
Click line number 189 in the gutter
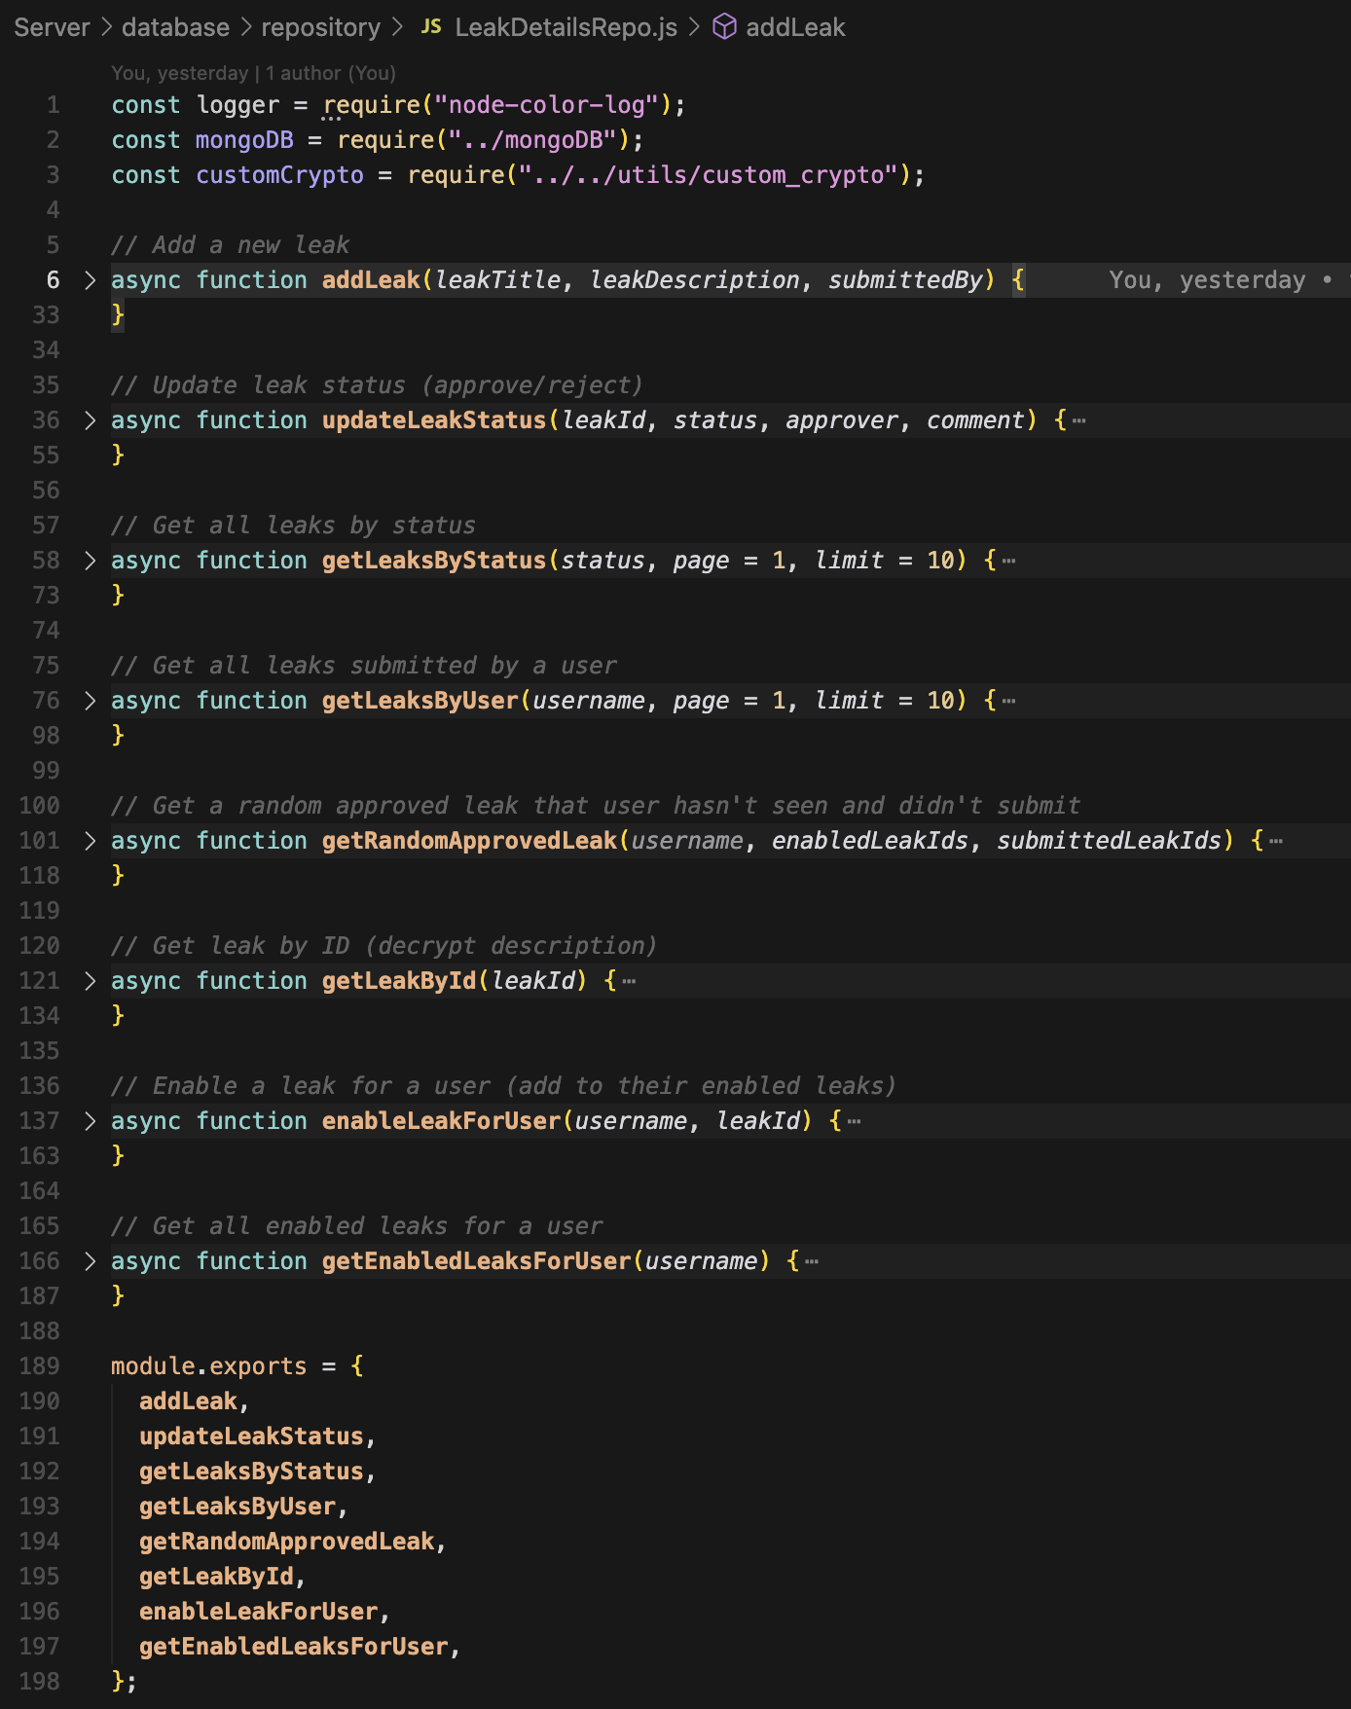coord(39,1366)
